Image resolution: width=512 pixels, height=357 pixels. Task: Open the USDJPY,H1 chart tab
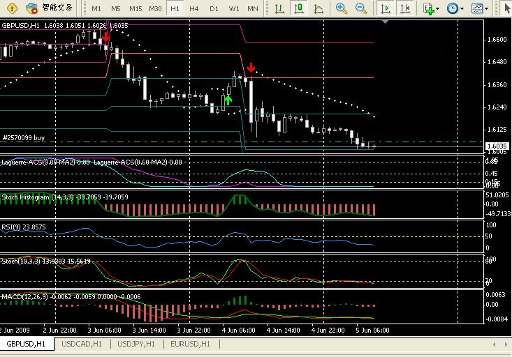[136, 344]
